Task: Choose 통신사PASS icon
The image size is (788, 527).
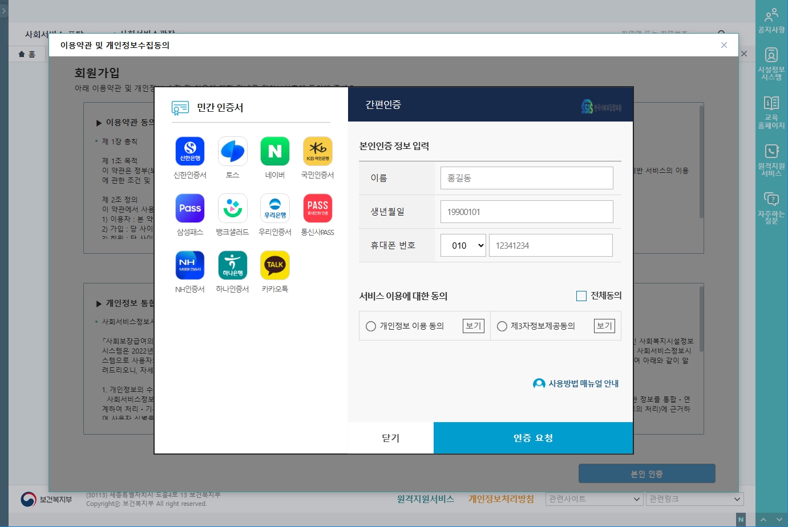Action: point(317,208)
